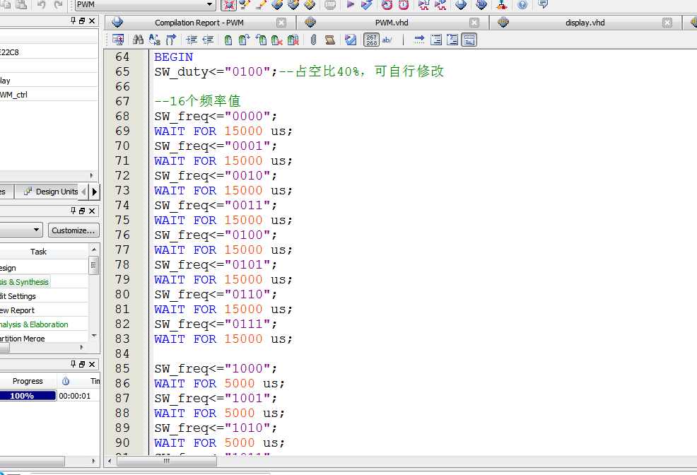The width and height of the screenshot is (697, 475).
Task: Close the Project Navigator panel with X
Action: 92,21
